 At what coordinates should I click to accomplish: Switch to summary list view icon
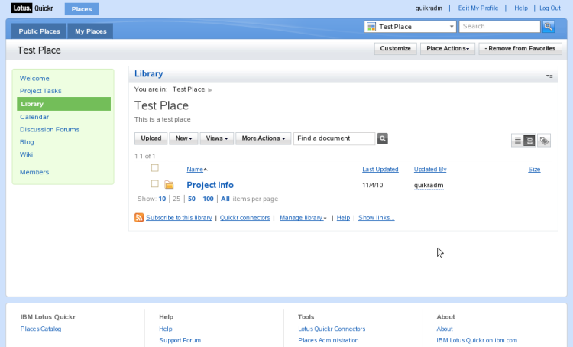[x=517, y=141]
